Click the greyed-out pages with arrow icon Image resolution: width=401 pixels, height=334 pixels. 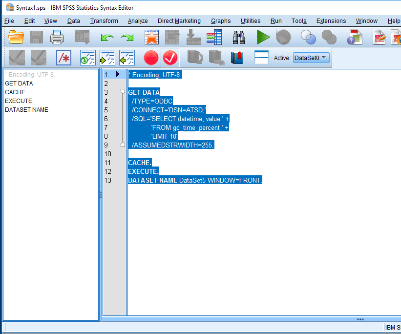(x=216, y=58)
